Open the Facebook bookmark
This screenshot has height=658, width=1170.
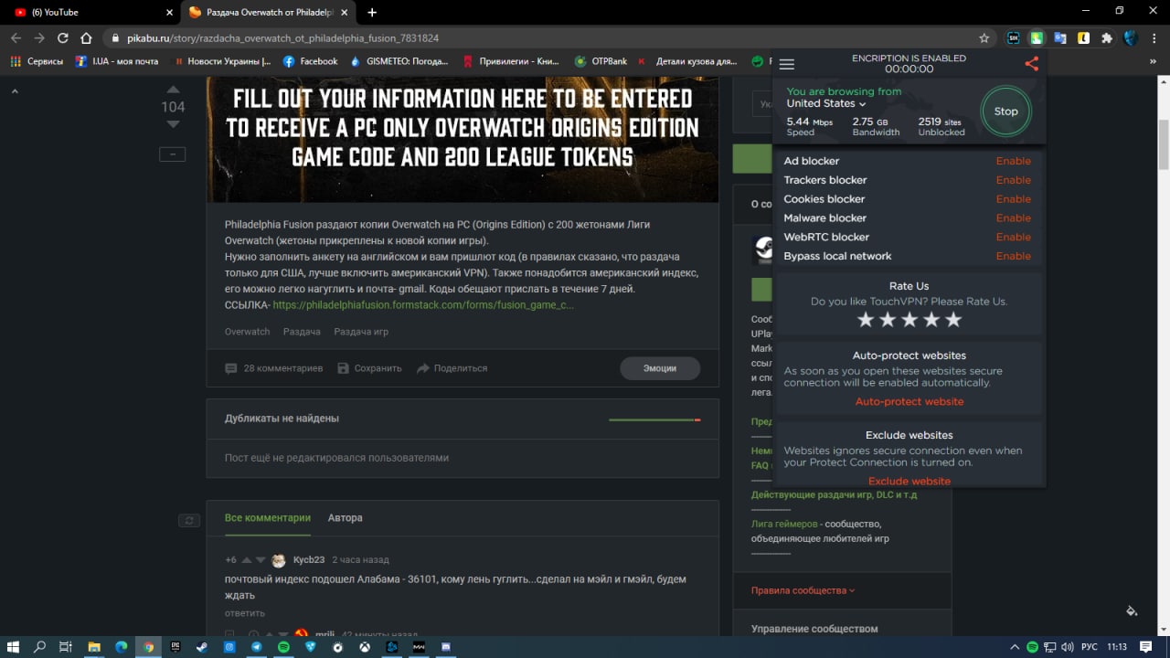tap(310, 61)
